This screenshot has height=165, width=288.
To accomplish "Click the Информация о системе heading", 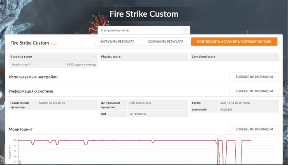I will pos(31,91).
